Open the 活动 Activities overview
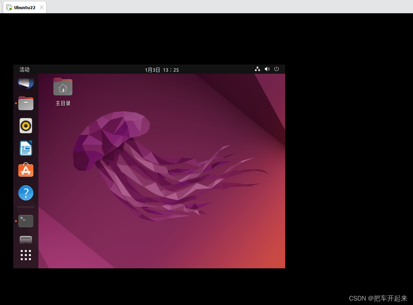Screen dimensions: 413x305 (24, 70)
